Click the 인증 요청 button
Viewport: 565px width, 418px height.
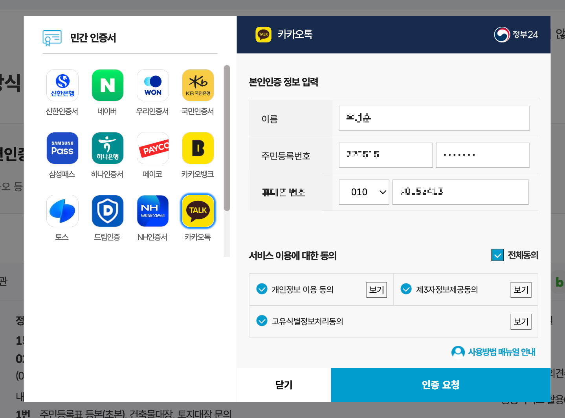click(x=441, y=385)
